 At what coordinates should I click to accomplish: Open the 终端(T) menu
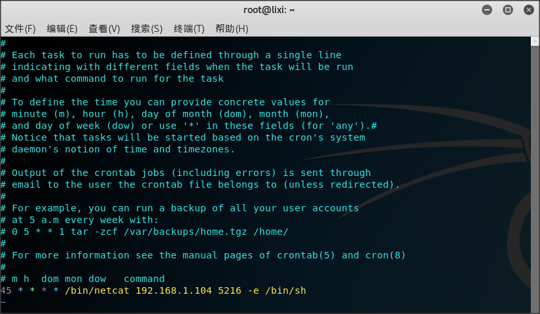tap(189, 29)
